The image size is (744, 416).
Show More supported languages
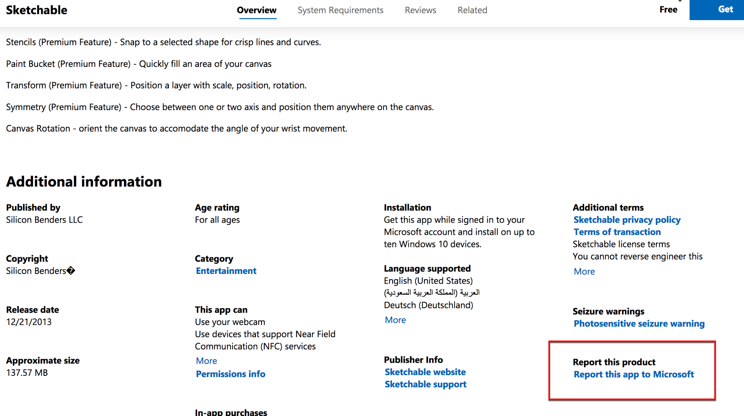pos(395,320)
